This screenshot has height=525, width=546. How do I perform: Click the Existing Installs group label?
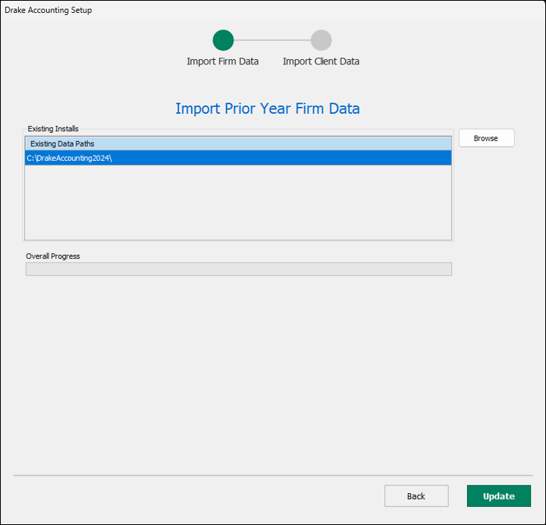53,128
